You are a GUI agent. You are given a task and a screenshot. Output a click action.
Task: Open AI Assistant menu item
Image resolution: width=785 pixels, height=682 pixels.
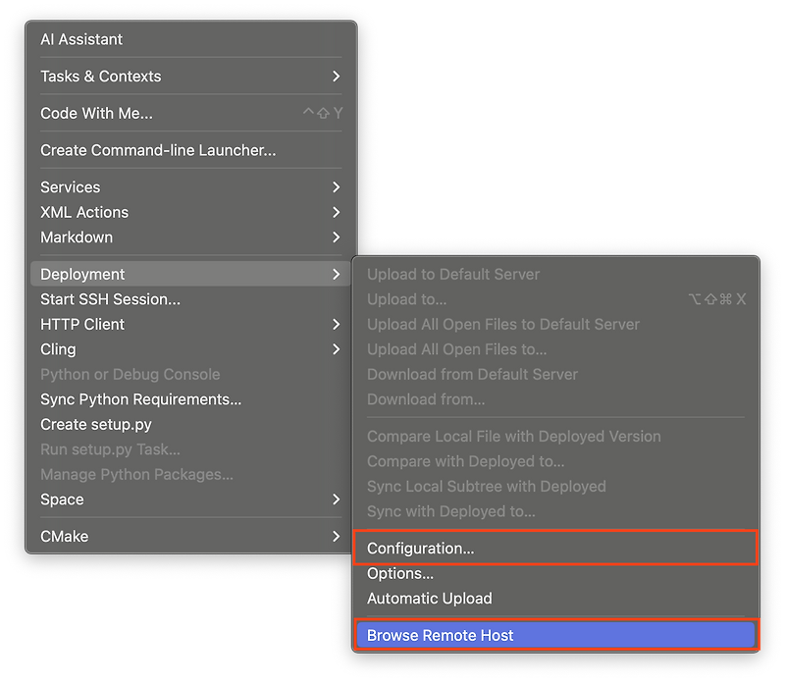[x=81, y=39]
